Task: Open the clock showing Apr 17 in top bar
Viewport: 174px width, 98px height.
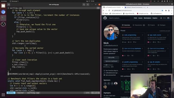Action: click(90, 1)
